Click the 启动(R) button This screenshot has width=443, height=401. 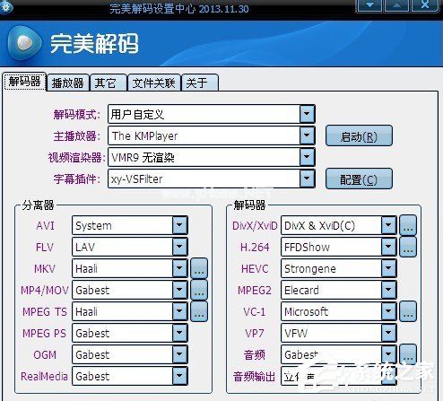pyautogui.click(x=359, y=136)
